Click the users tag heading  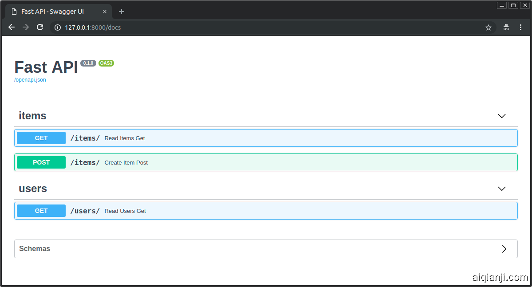(33, 189)
